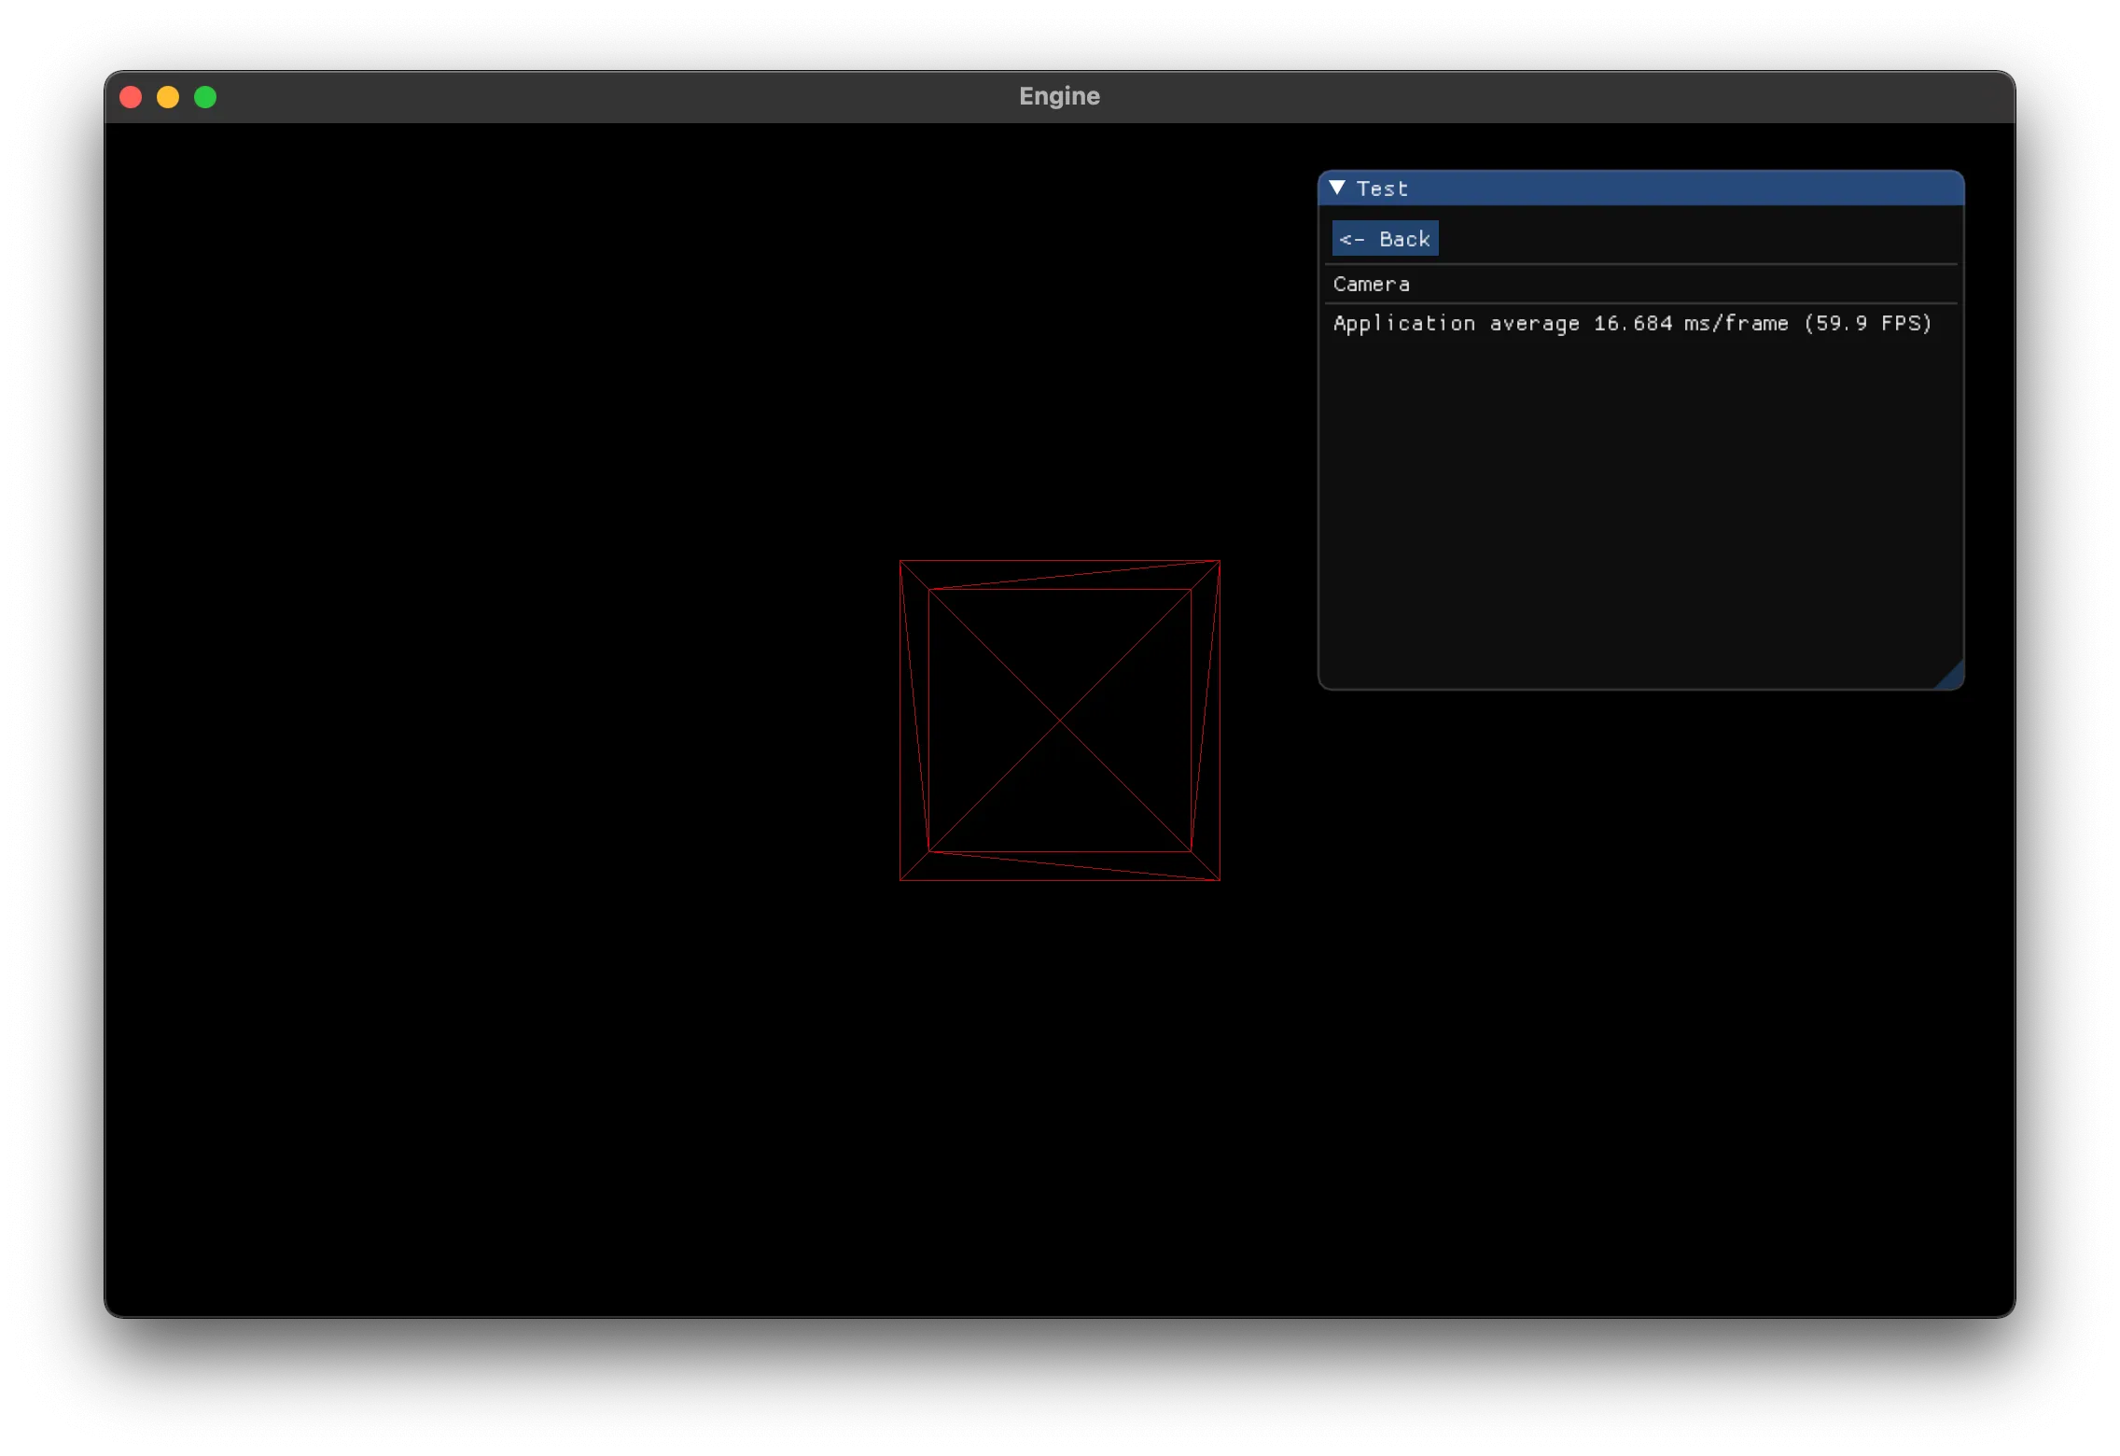Click the top-left outer corner of red cube
Screen dimensions: 2120x1456
pyautogui.click(x=900, y=561)
